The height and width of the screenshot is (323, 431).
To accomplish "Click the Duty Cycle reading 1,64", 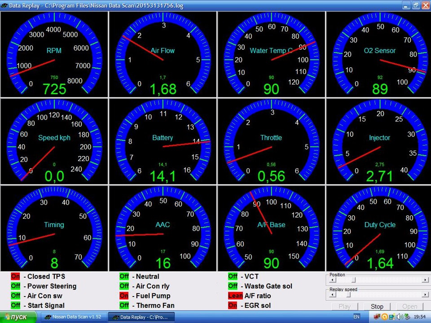I will pos(380,263).
